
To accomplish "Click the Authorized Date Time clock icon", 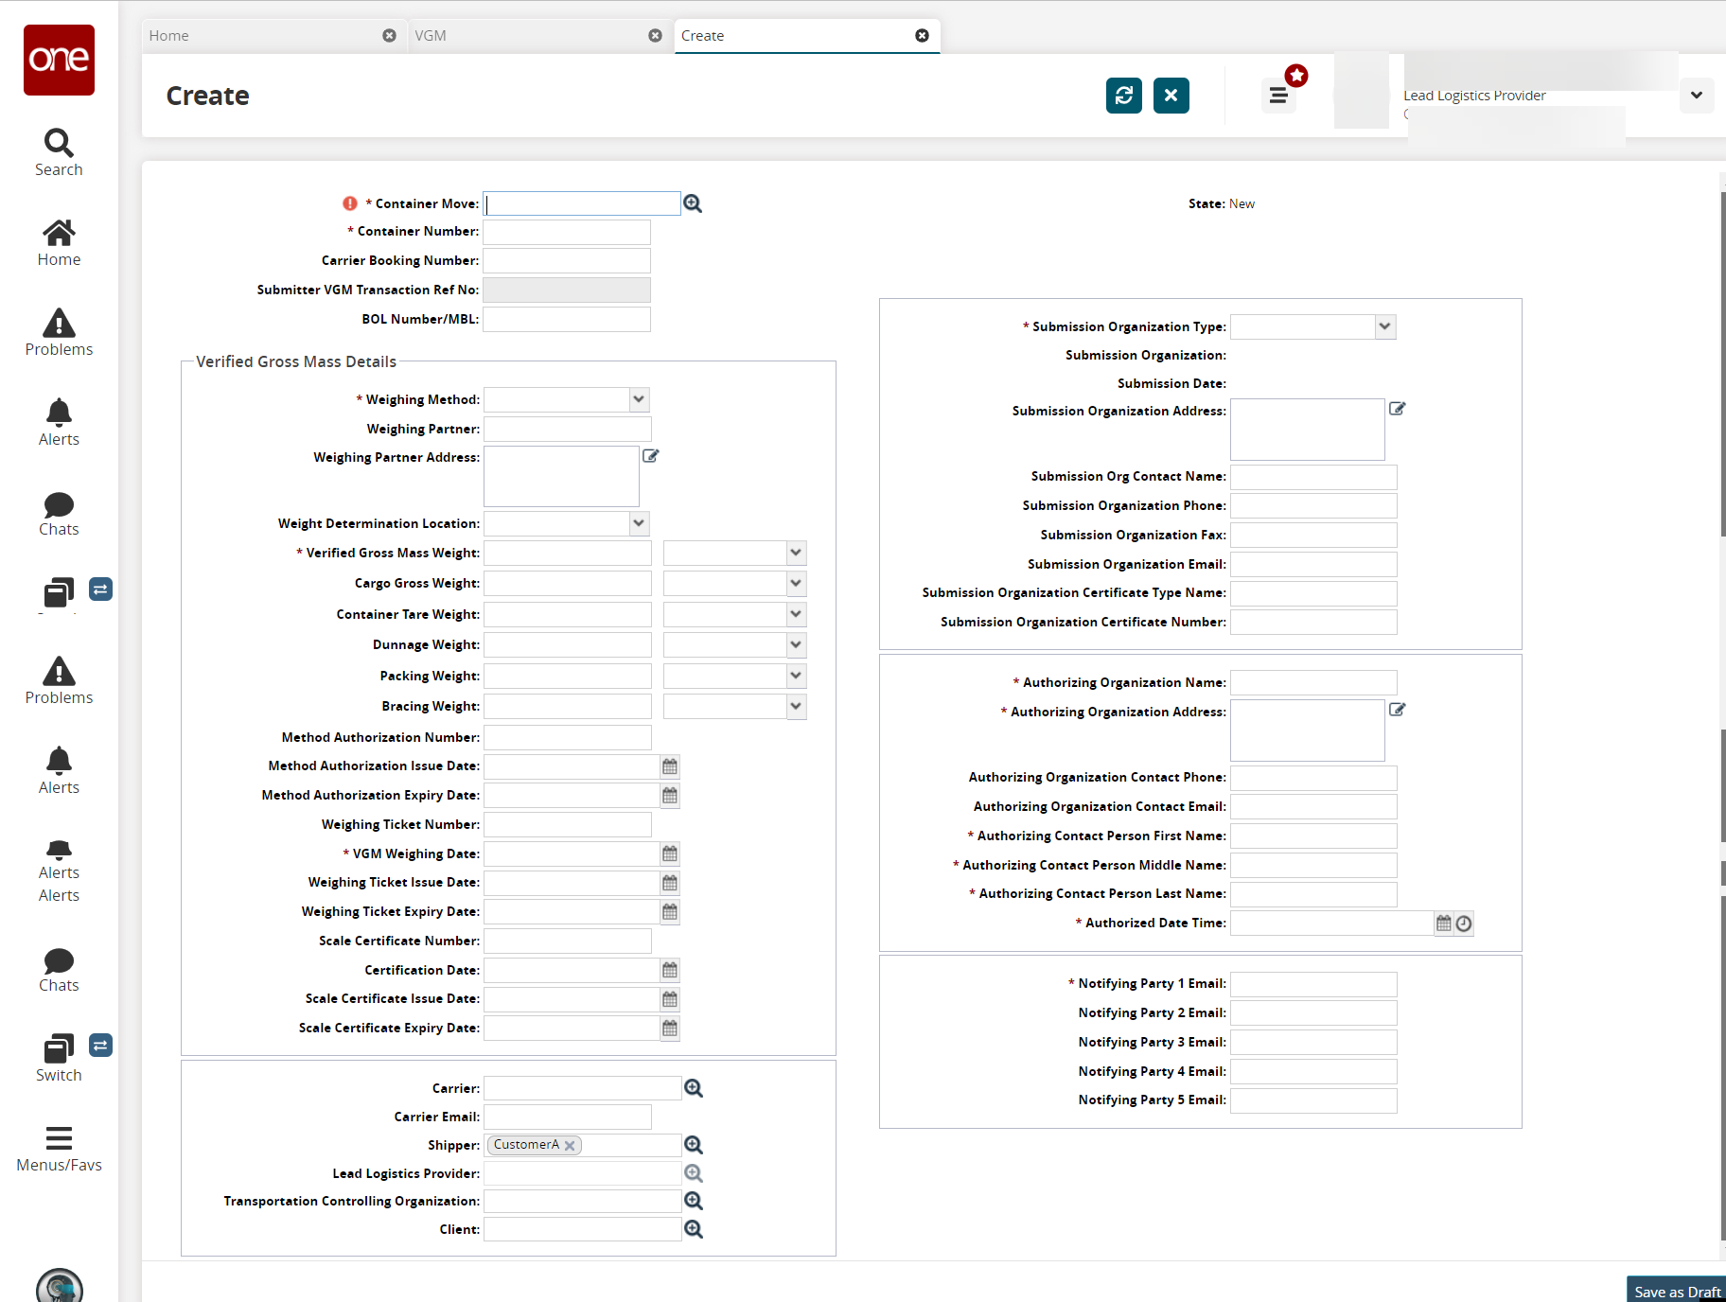I will click(x=1464, y=924).
